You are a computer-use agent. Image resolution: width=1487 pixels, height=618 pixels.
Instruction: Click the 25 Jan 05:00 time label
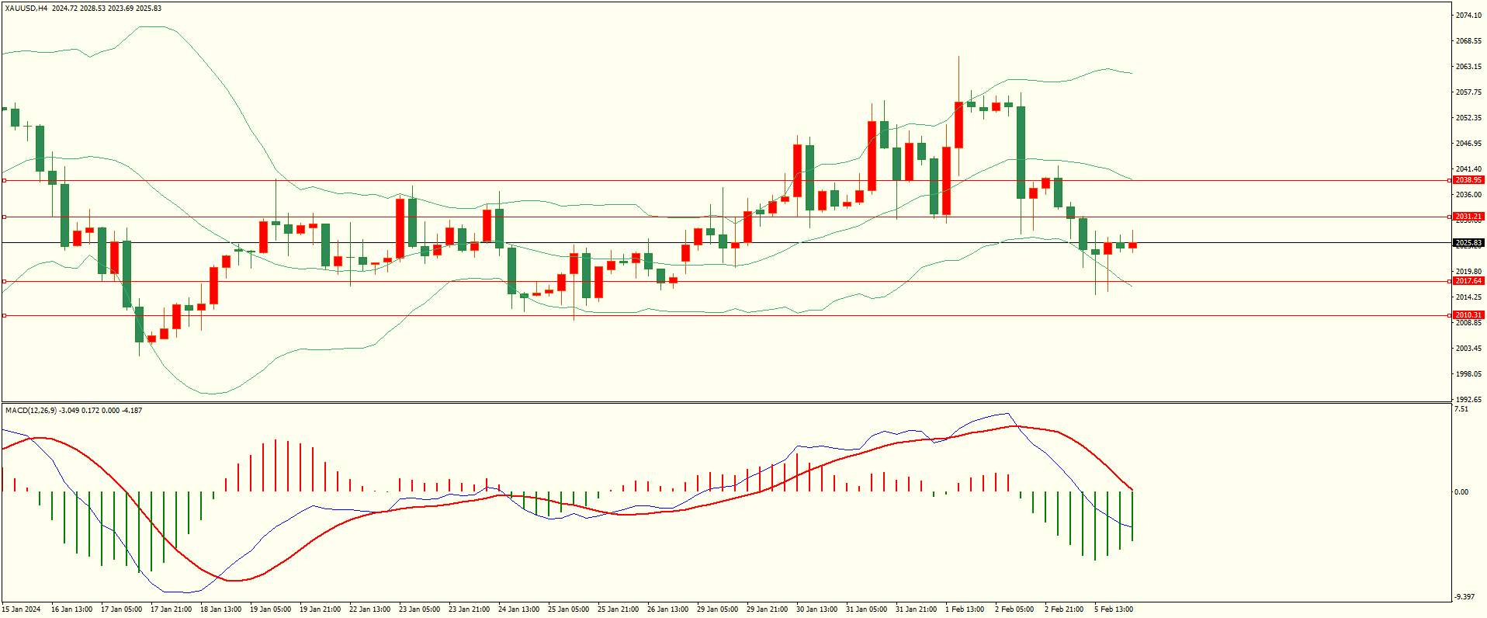[569, 609]
